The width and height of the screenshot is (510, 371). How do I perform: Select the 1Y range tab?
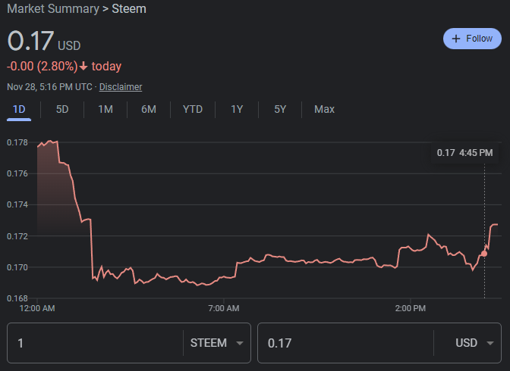click(x=237, y=109)
